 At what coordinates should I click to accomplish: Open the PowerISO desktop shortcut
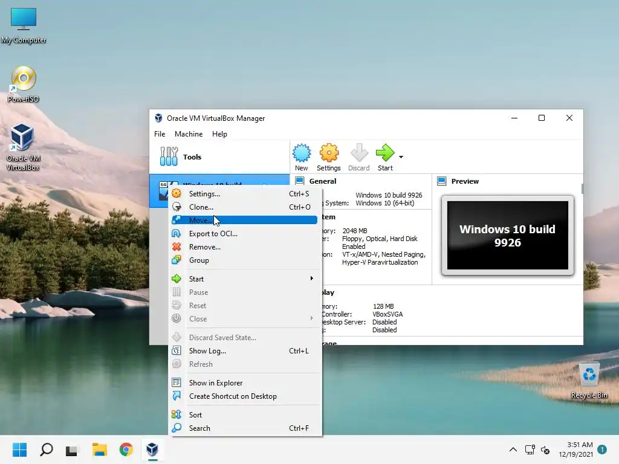click(x=24, y=85)
